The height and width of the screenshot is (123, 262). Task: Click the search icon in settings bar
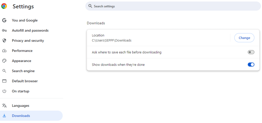90,6
